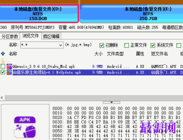Toggle the cut-off checkbox right of 系统文件
183x140 pixels.
[x=179, y=45]
